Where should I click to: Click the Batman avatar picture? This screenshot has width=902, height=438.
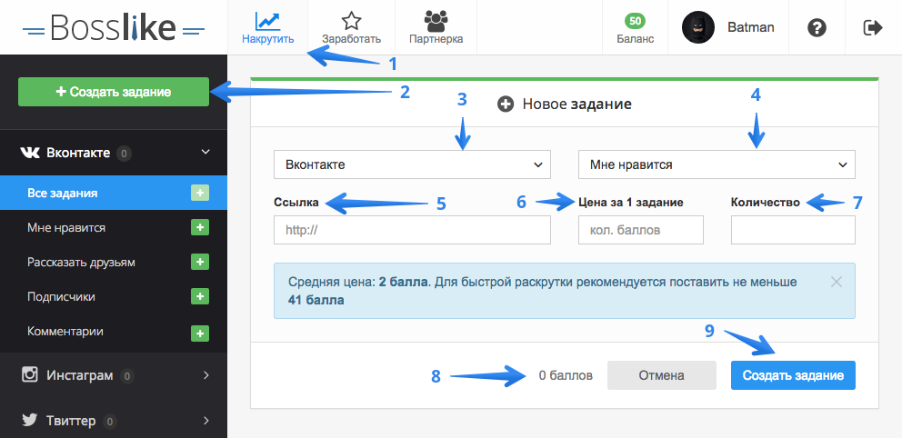697,27
